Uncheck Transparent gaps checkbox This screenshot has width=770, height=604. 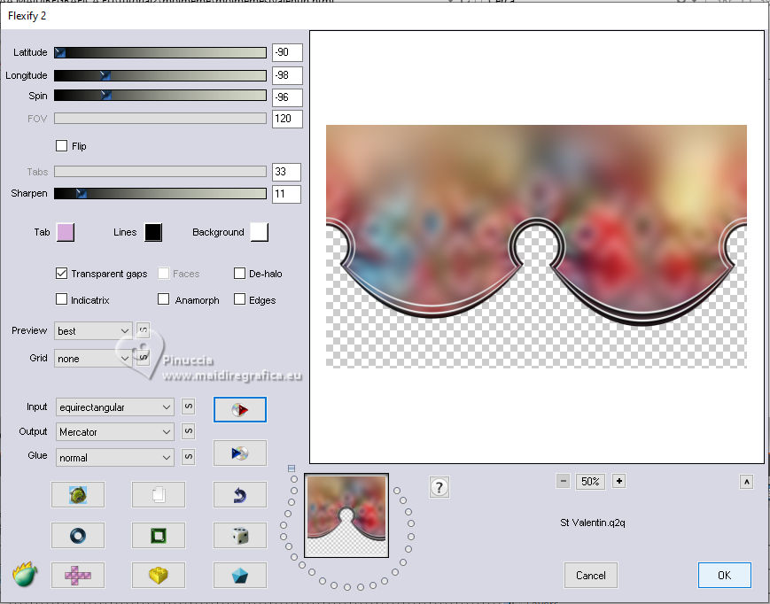point(61,274)
